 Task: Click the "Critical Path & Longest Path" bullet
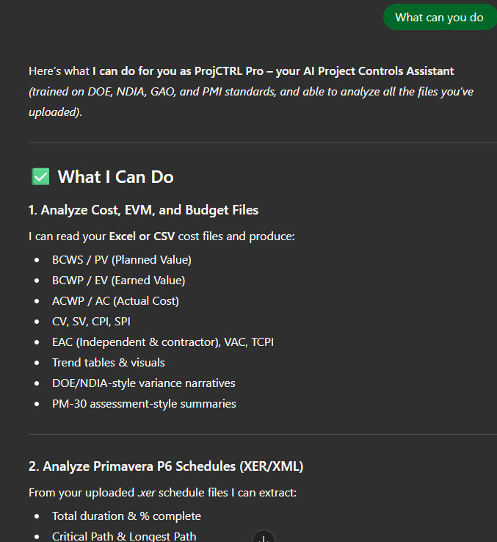click(x=124, y=536)
